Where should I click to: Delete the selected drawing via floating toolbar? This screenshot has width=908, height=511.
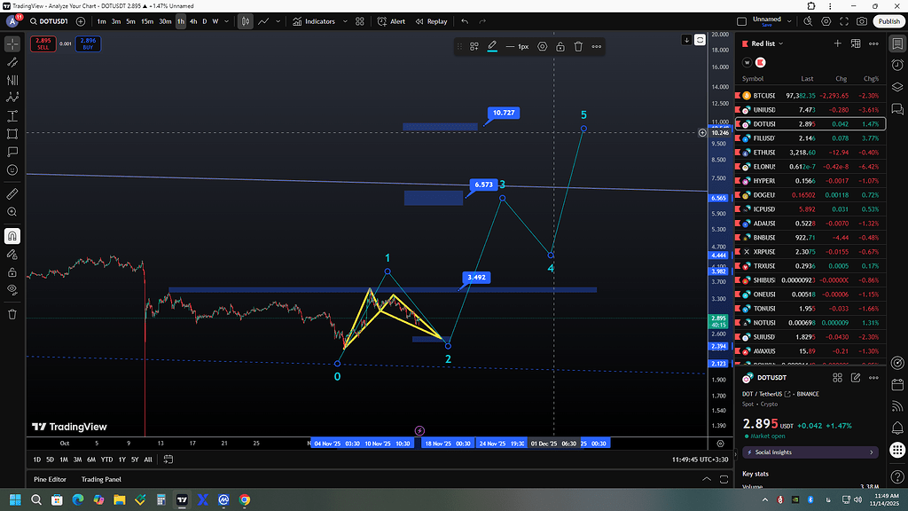click(x=578, y=46)
